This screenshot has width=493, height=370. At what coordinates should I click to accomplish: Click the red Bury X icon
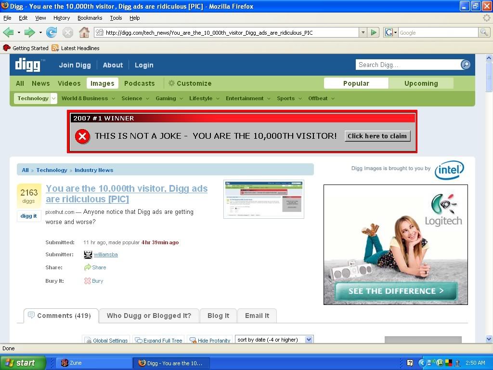click(88, 281)
